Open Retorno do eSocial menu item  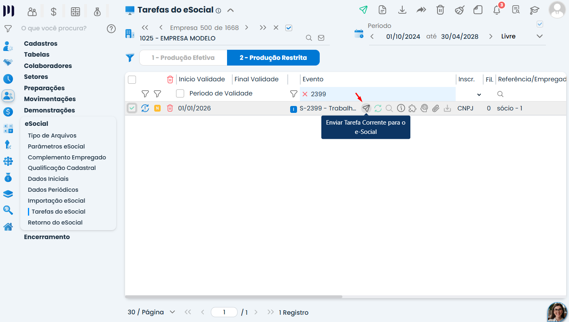[55, 222]
